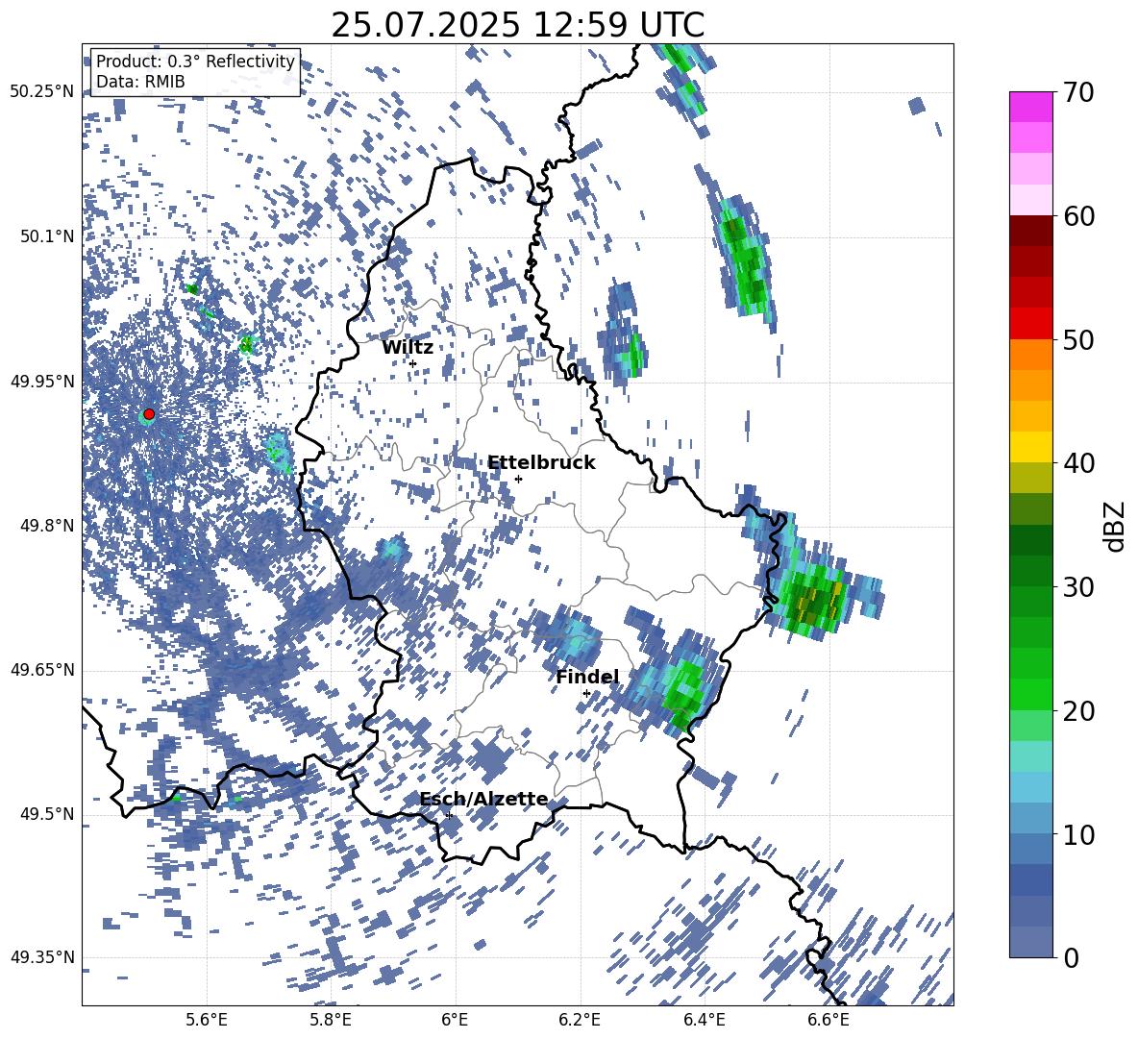Click the 49.8°N latitude label
This screenshot has height=1039, width=1138.
click(48, 526)
